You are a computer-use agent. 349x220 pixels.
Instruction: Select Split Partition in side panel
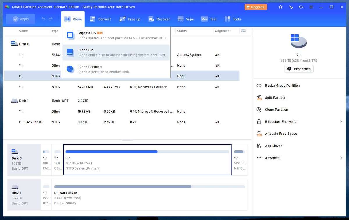click(x=275, y=98)
